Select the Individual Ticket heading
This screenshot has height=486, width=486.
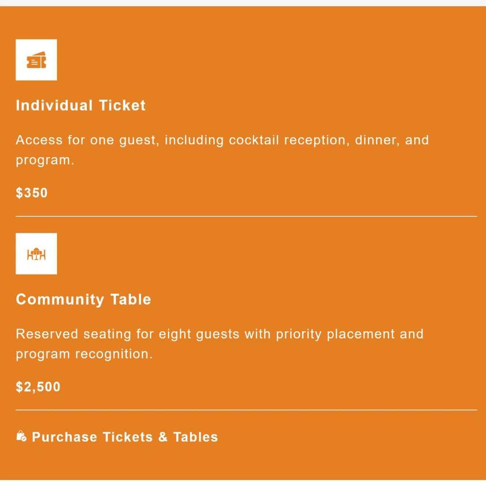81,105
